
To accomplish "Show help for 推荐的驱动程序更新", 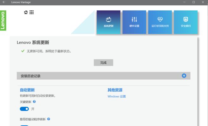I will [49, 119].
